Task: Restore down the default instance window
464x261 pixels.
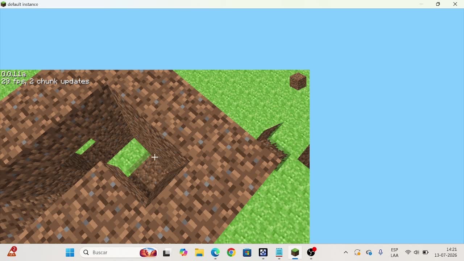Action: coord(438,4)
